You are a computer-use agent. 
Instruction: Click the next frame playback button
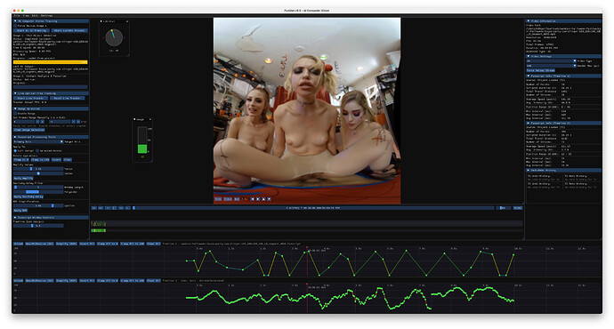[121, 208]
